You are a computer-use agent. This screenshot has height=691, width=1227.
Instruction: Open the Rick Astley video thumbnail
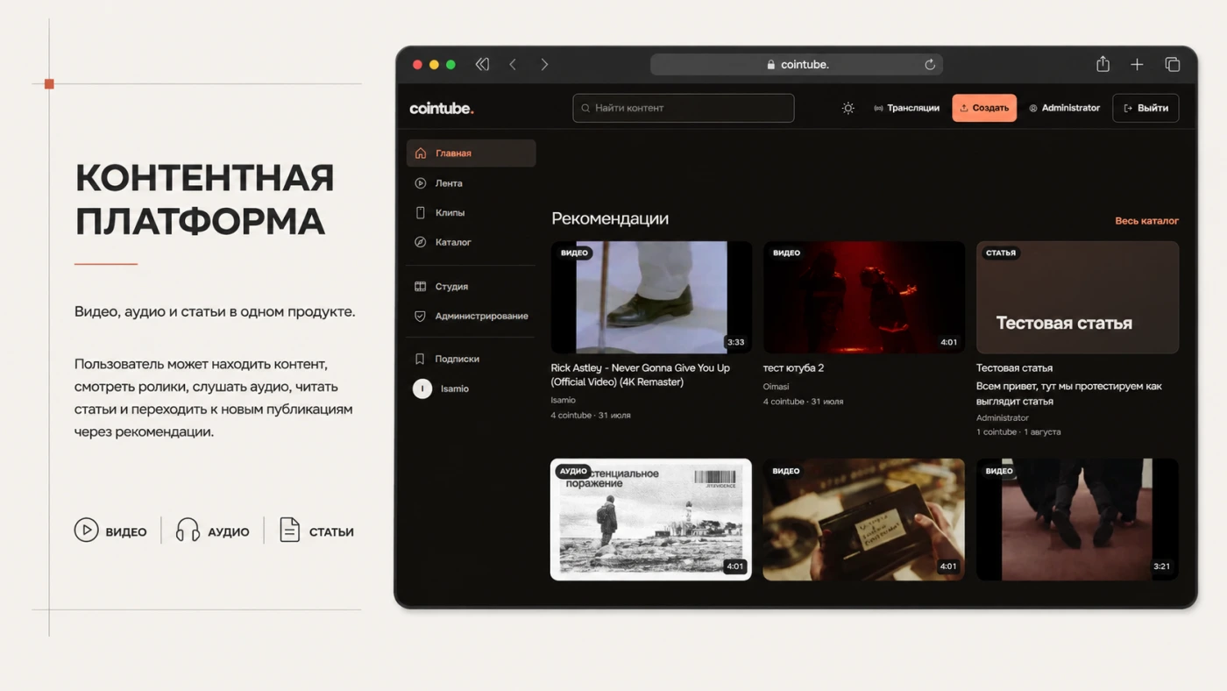[x=651, y=297]
